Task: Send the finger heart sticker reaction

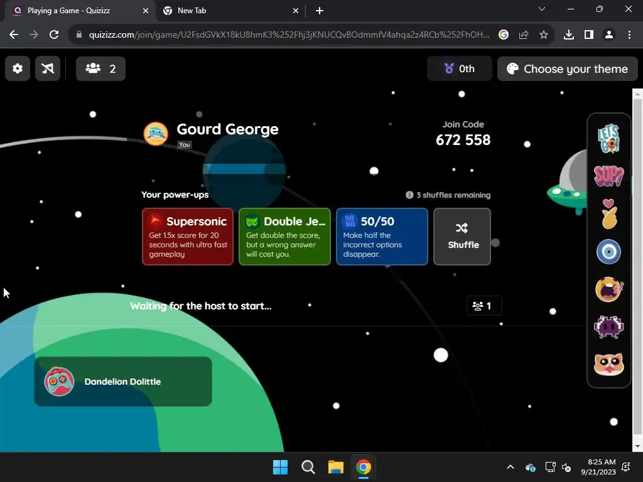Action: point(608,213)
